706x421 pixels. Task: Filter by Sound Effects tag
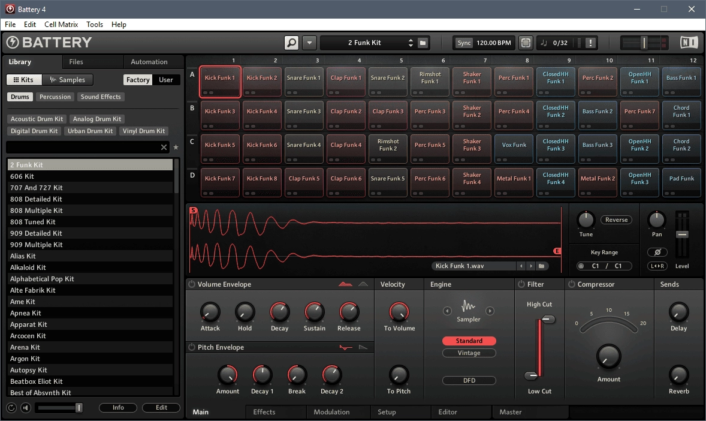101,97
